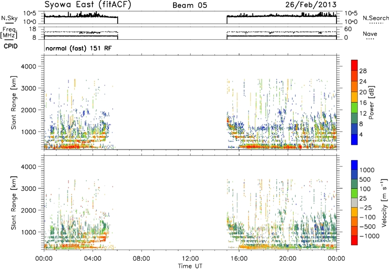Click the 'Velocity [m s-1]' color bar label
The image size is (389, 269).
(384, 202)
